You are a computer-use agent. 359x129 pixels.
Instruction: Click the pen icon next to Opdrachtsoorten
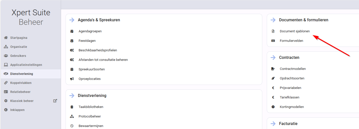273,78
